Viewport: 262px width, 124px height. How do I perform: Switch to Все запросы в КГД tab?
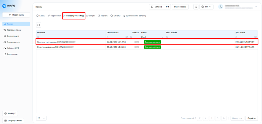74,16
